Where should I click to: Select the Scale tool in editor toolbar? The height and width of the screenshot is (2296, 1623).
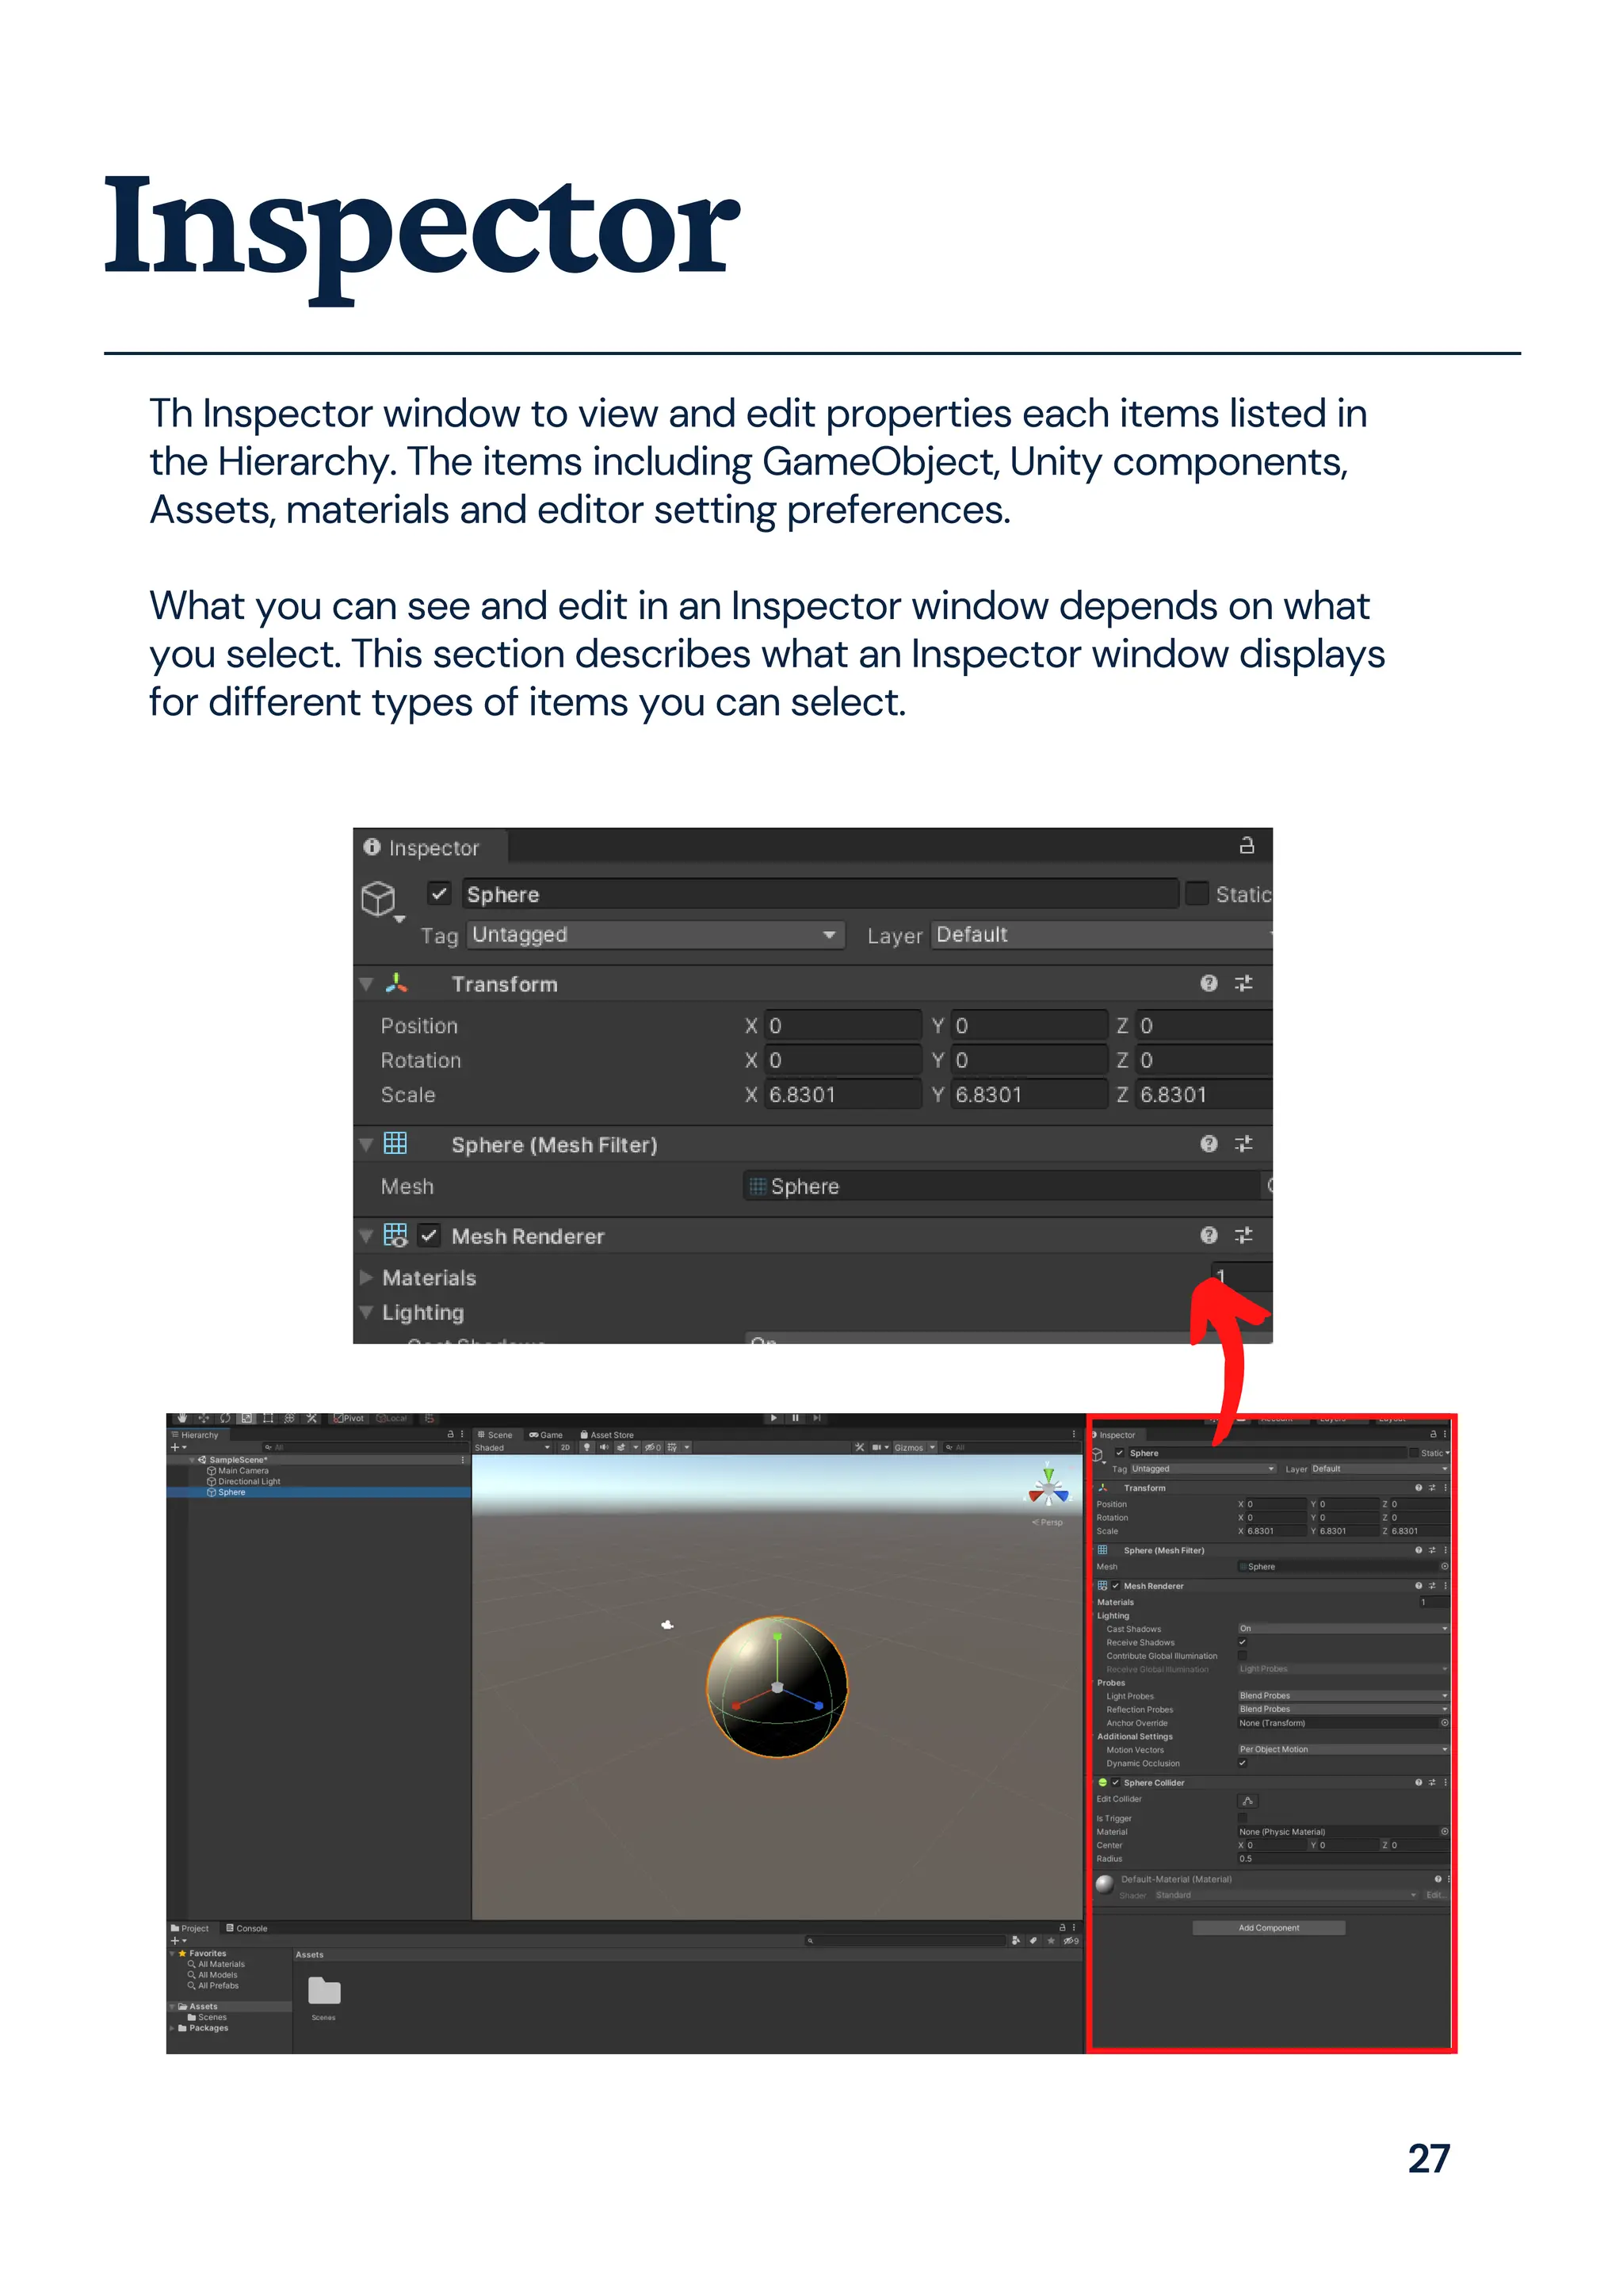coord(247,1418)
